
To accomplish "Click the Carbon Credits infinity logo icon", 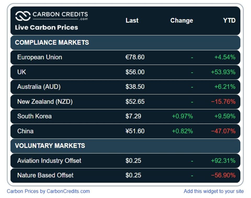I will (23, 16).
